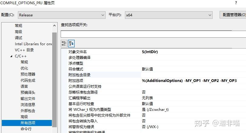Click the %(AdditionalOptions) -MY_OP1 value
This screenshot has width=246, height=133.
tap(189, 81)
